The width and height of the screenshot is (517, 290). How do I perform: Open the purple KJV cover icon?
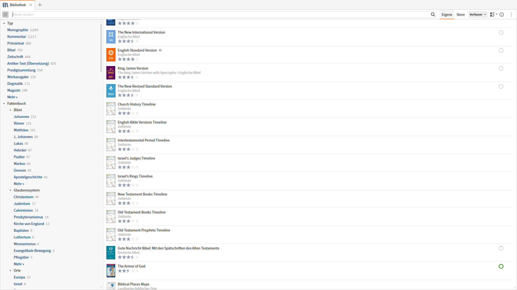coord(111,73)
